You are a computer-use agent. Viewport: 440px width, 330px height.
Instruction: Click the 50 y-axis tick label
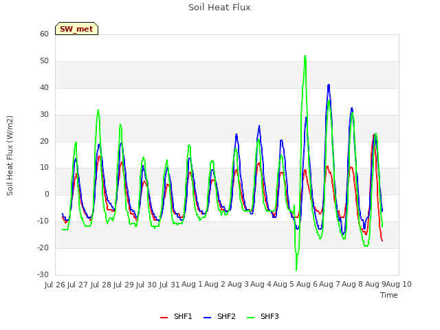tap(44, 61)
